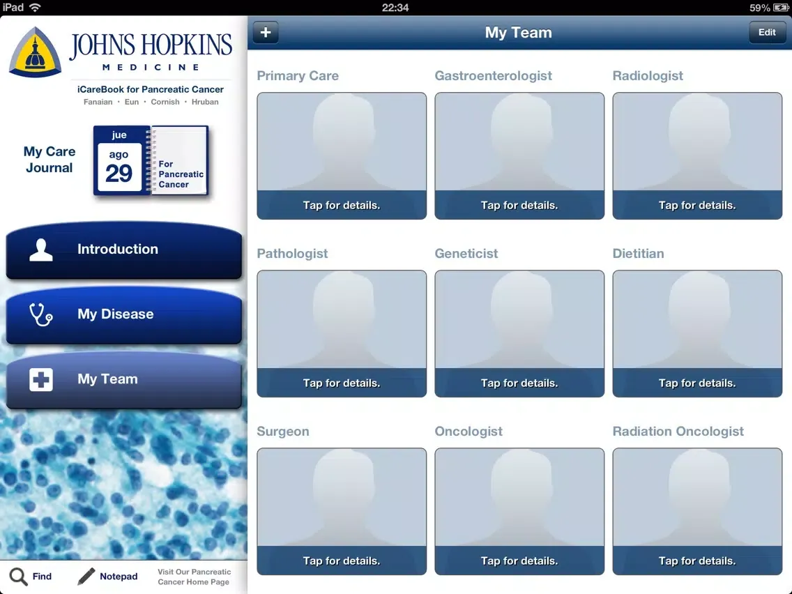Open the Pathologist card photo
Screen dimensions: 792x594
342,319
